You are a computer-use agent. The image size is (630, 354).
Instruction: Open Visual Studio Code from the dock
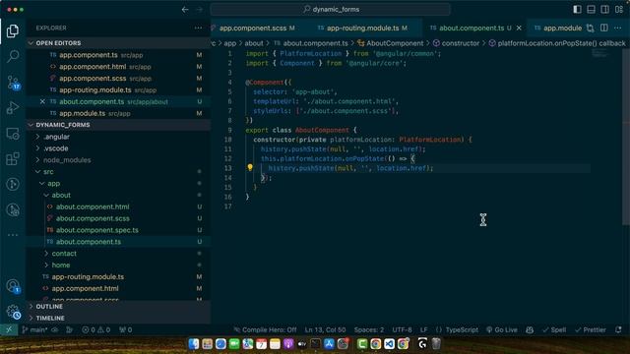[389, 344]
